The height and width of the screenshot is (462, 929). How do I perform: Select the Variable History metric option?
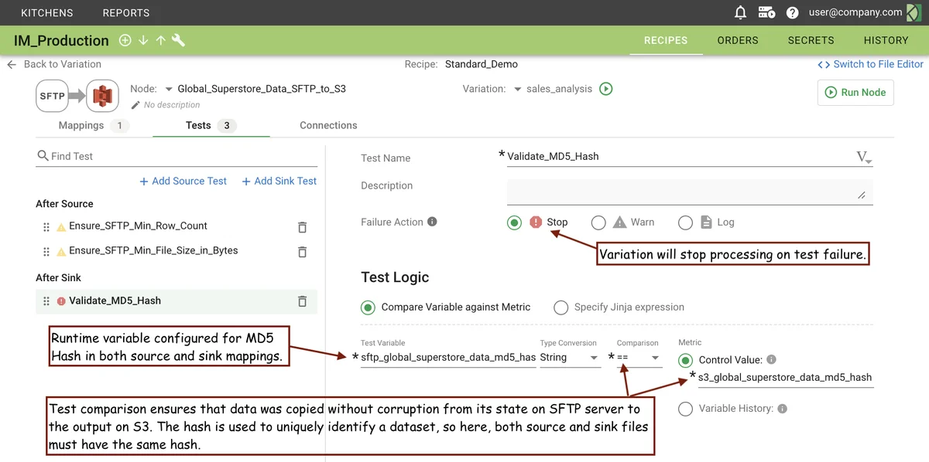tap(685, 409)
